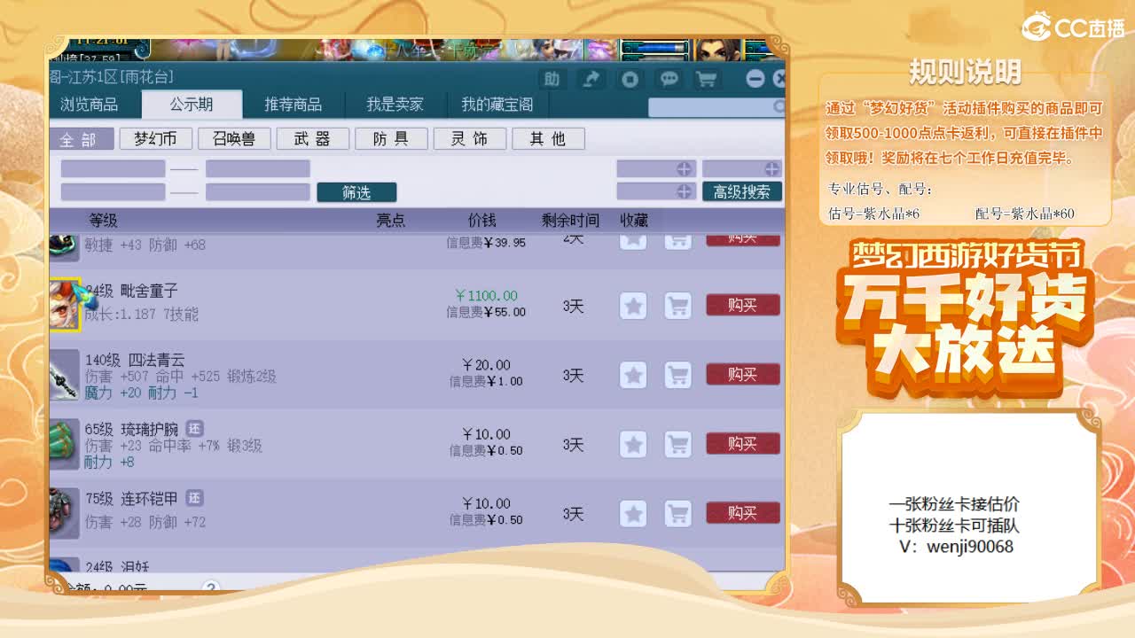Select the 灵饰 category filter
The image size is (1135, 638).
[470, 139]
